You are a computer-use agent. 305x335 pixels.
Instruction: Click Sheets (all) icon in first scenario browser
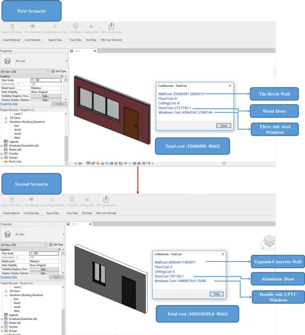pyautogui.click(x=6, y=150)
